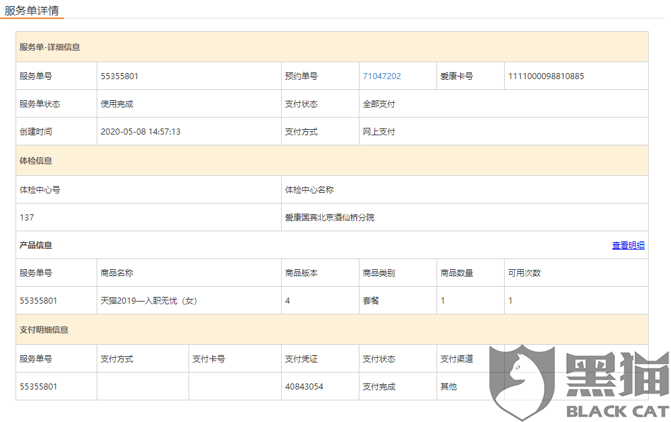Image resolution: width=671 pixels, height=422 pixels.
Task: Click the payment voucher number 40843054
Action: coord(304,386)
